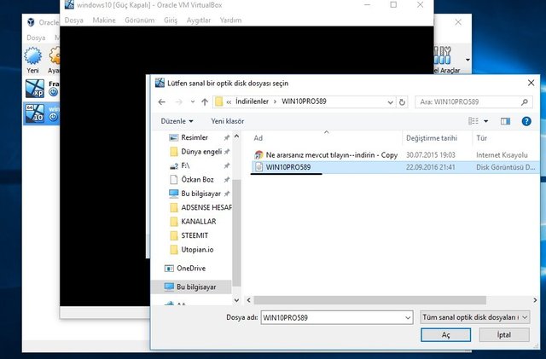Open Aygıtlar menu in the VM window
This screenshot has height=359, width=546.
click(x=199, y=20)
